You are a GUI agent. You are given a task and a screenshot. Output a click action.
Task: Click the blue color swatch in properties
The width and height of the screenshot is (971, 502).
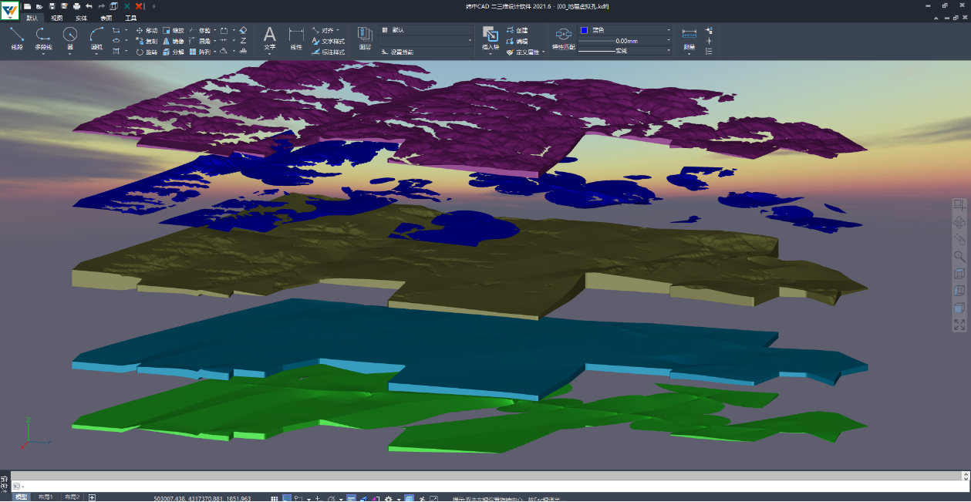(585, 30)
